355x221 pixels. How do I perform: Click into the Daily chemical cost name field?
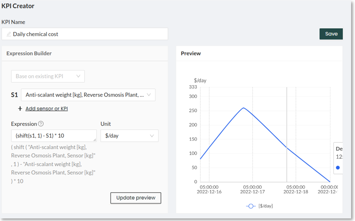(86, 34)
